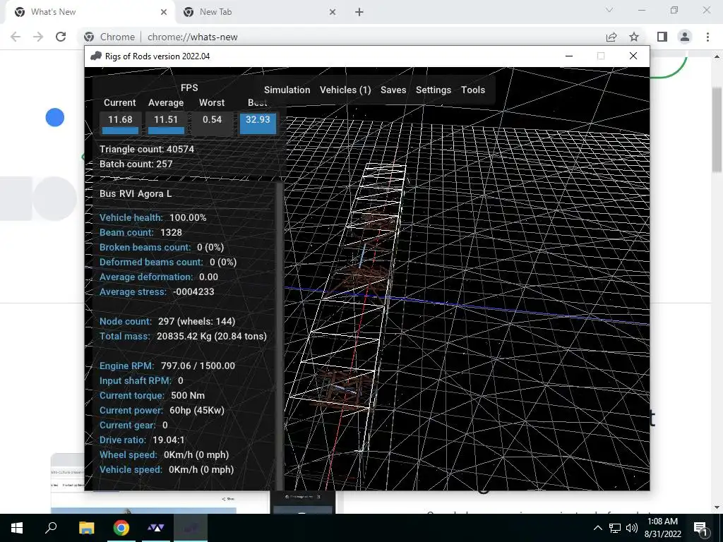Click the volume speaker tray icon

click(632, 528)
